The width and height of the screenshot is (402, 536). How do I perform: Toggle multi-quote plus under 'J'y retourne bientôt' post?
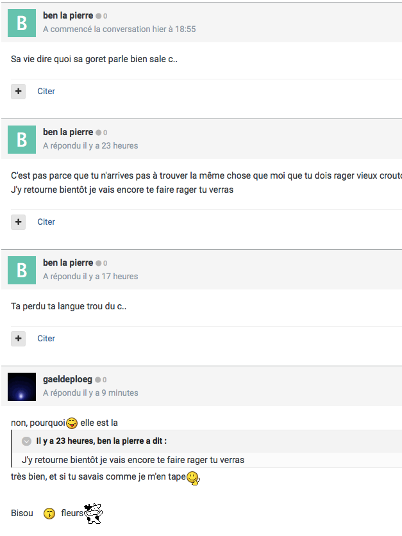coord(19,222)
